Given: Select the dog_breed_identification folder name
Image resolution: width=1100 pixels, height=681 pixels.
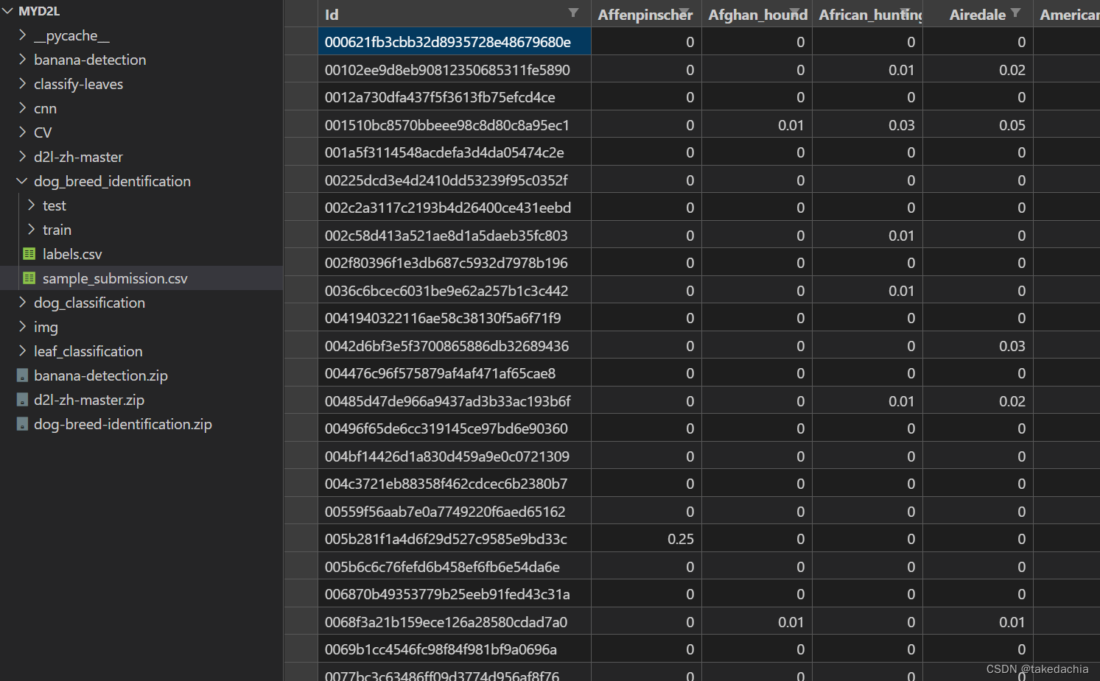Looking at the screenshot, I should (x=112, y=181).
